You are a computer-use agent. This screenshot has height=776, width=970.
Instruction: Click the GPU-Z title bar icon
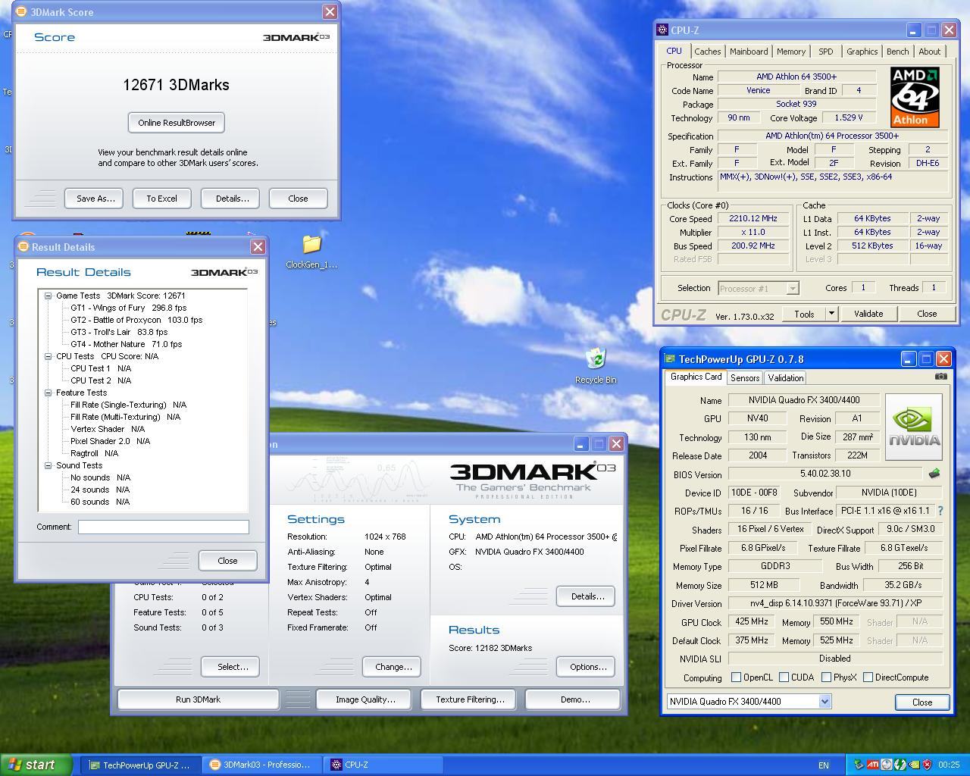[x=670, y=359]
